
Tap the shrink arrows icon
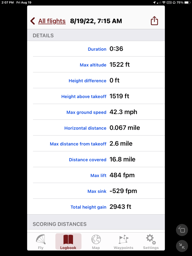(182, 246)
